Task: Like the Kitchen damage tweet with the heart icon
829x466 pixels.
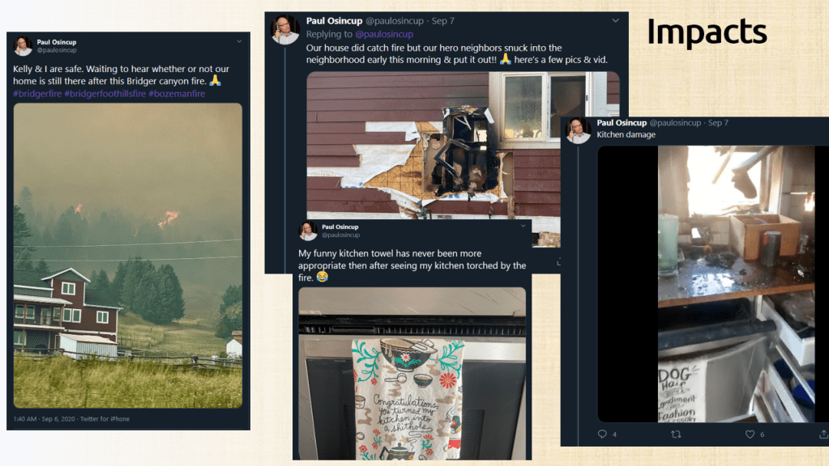Action: pyautogui.click(x=750, y=434)
